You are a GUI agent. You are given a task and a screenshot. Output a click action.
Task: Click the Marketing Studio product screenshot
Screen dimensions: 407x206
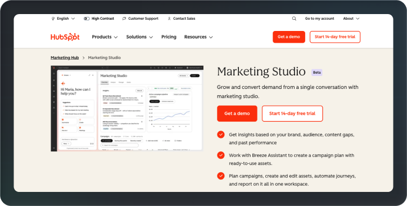coord(127,108)
